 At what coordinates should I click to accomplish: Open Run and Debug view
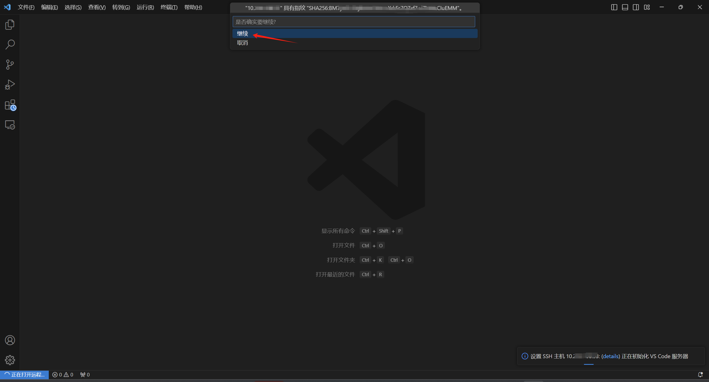pyautogui.click(x=10, y=85)
